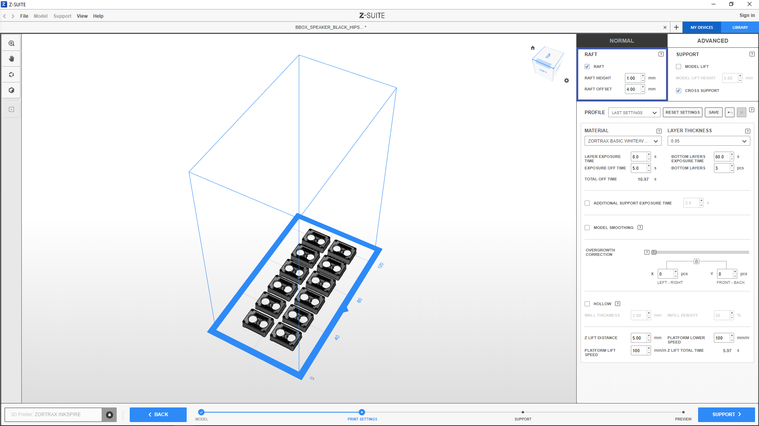Click the Raft section help icon
Image resolution: width=759 pixels, height=426 pixels.
point(661,54)
